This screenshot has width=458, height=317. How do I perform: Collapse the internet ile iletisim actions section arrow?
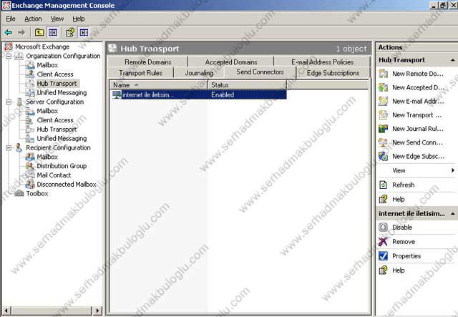[453, 214]
